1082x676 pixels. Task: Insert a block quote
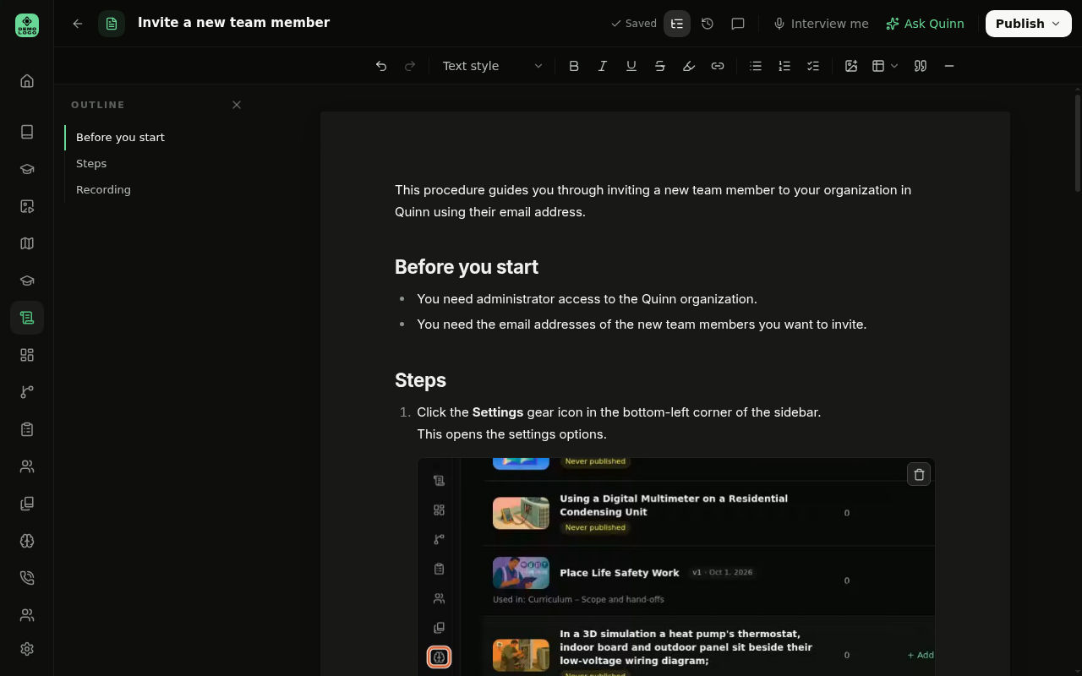click(x=921, y=66)
